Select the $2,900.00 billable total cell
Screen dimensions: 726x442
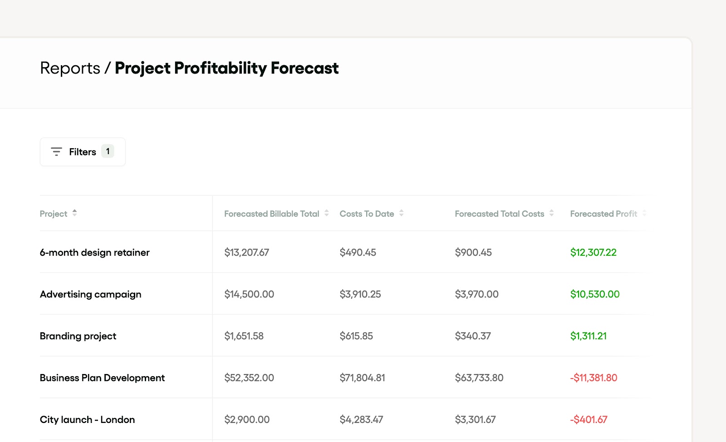[x=247, y=419]
